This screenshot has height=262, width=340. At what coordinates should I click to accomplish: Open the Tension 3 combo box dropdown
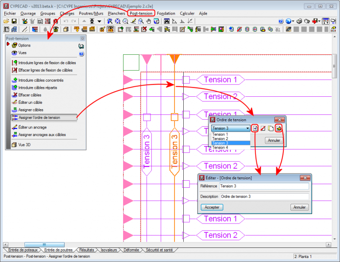tap(247, 128)
